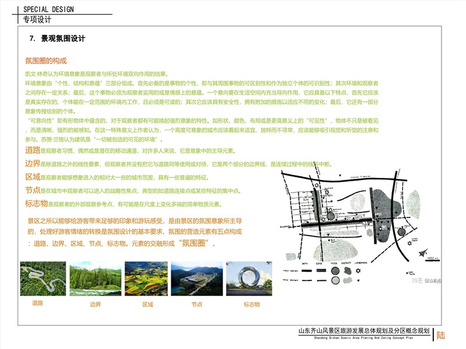Viewport: 466px width, 349px height.
Task: Click the landmark star symbol in map legend
Action: [x=358, y=270]
